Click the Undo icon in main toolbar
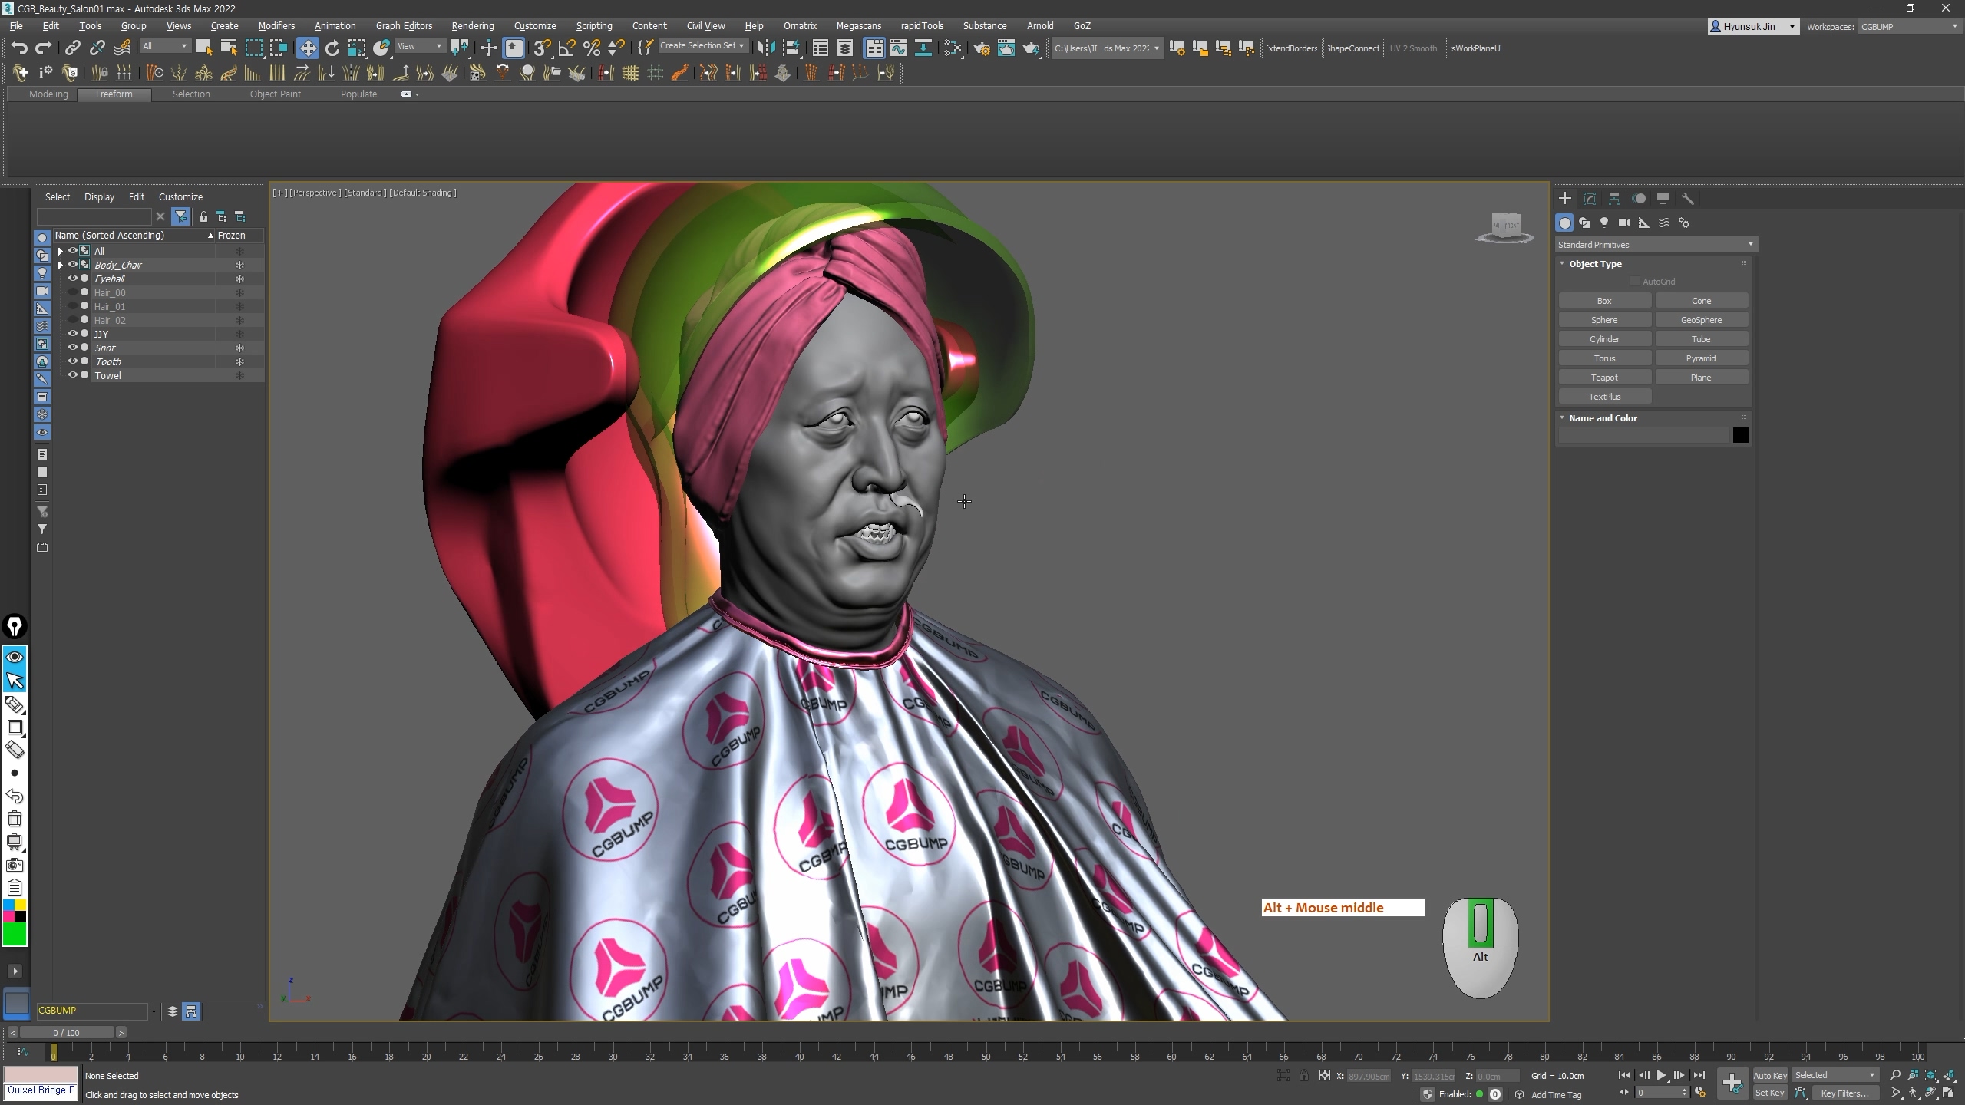The width and height of the screenshot is (1965, 1105). click(19, 48)
